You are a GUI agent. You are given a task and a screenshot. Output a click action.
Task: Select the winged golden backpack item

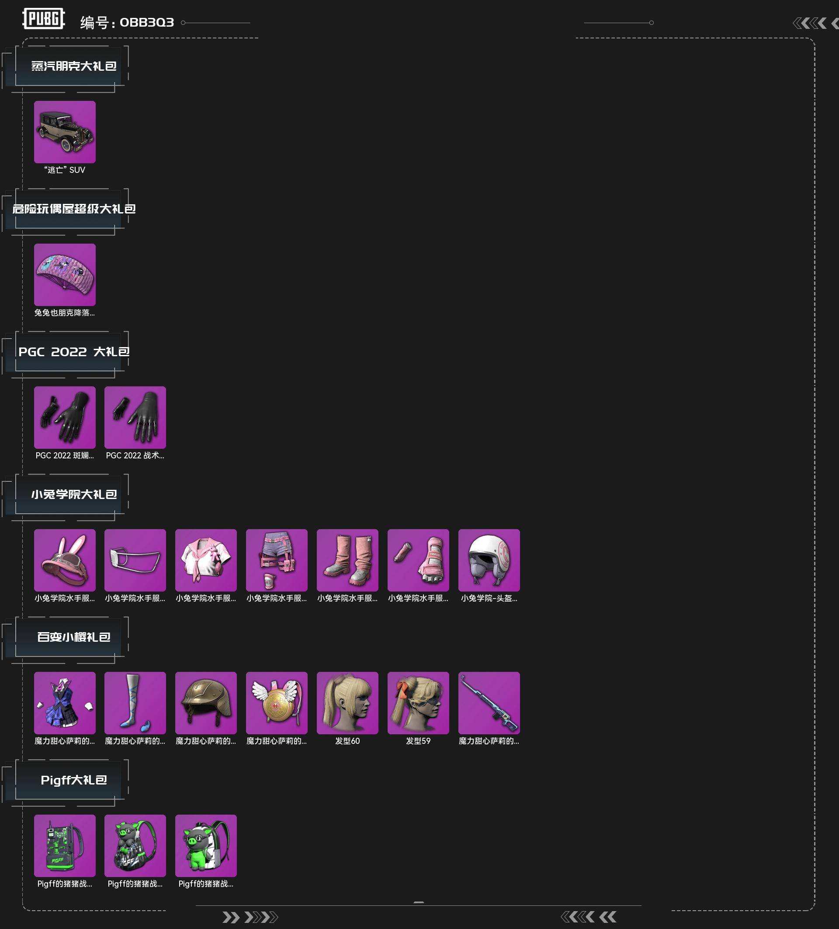tap(277, 703)
